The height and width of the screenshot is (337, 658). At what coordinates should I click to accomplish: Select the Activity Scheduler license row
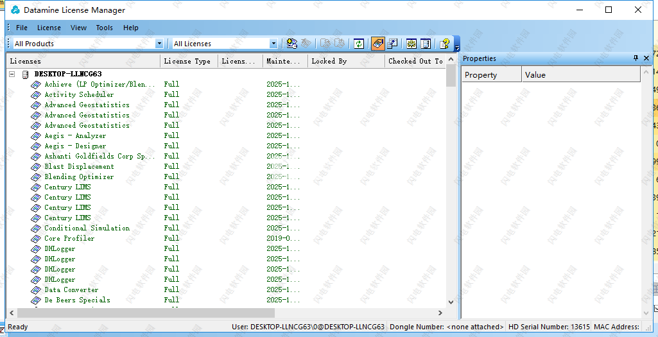tap(79, 94)
